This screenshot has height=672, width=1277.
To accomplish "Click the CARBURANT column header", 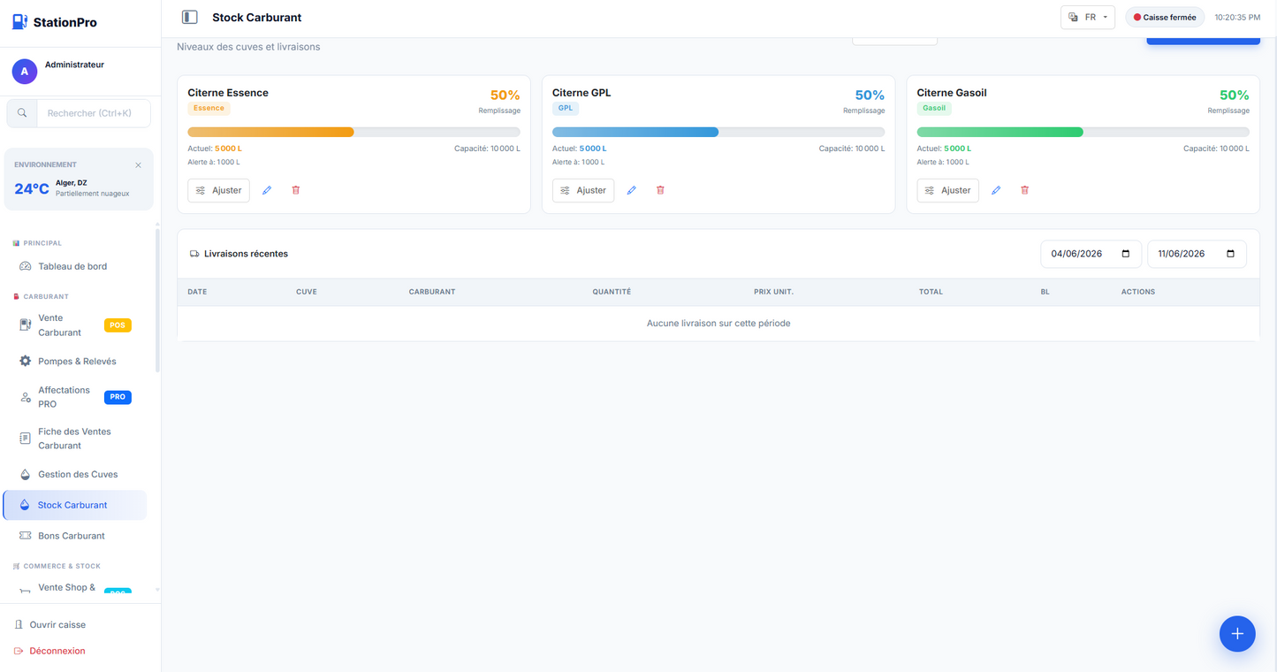I will pyautogui.click(x=432, y=292).
